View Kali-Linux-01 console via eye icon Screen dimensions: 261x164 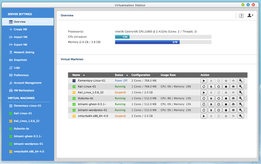click(233, 87)
